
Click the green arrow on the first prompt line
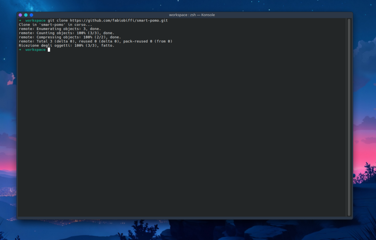point(20,21)
